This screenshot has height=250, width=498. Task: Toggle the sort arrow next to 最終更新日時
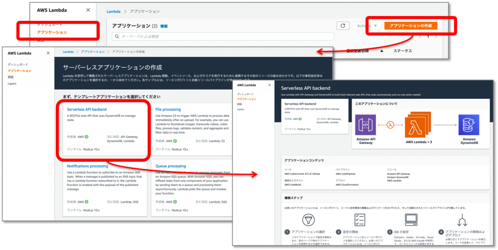click(381, 51)
